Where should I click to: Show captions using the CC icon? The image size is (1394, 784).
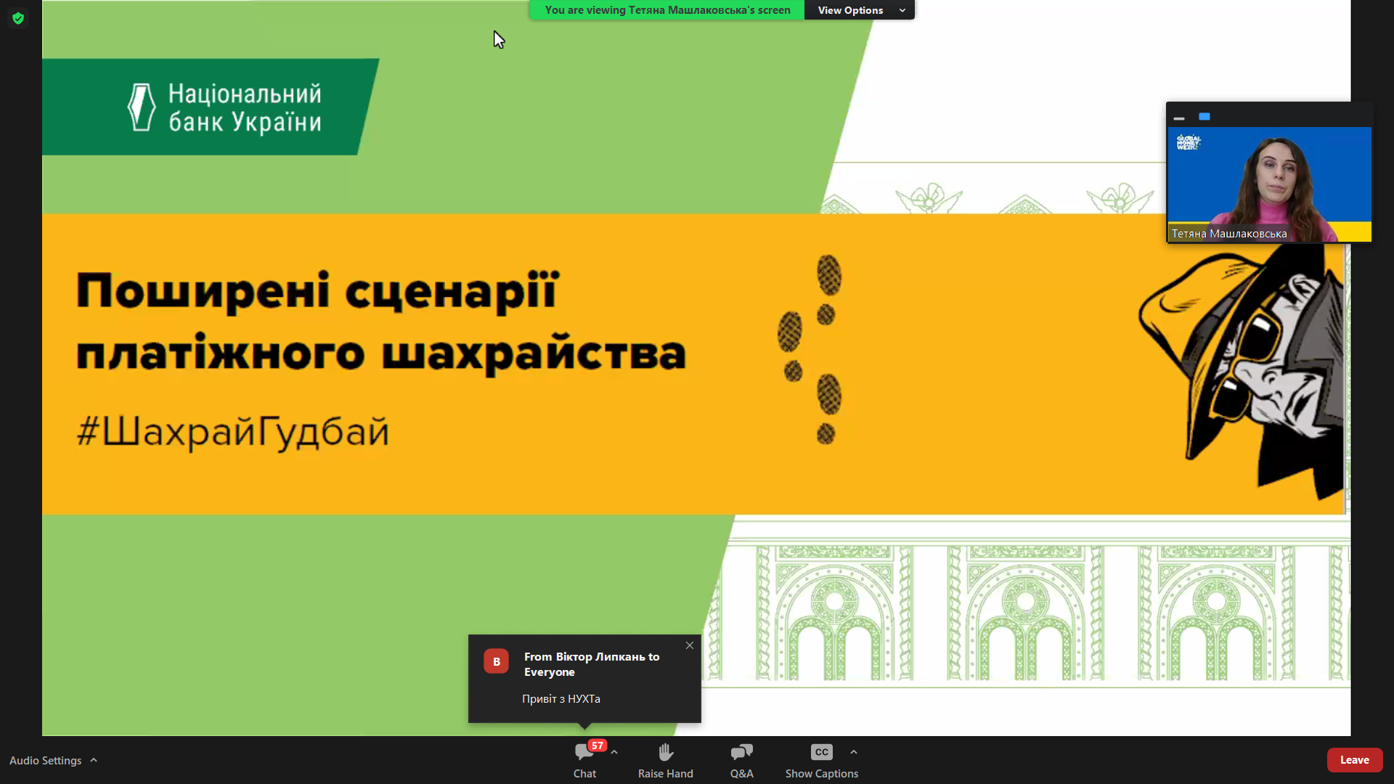pyautogui.click(x=821, y=753)
